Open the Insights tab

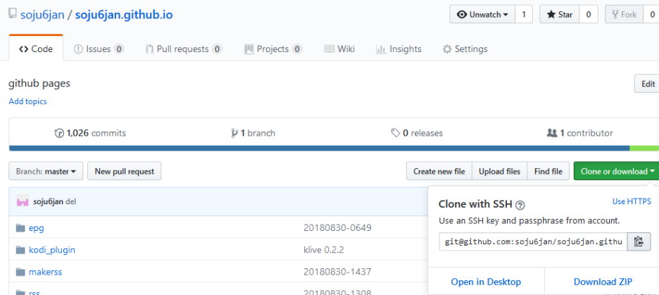pyautogui.click(x=398, y=49)
